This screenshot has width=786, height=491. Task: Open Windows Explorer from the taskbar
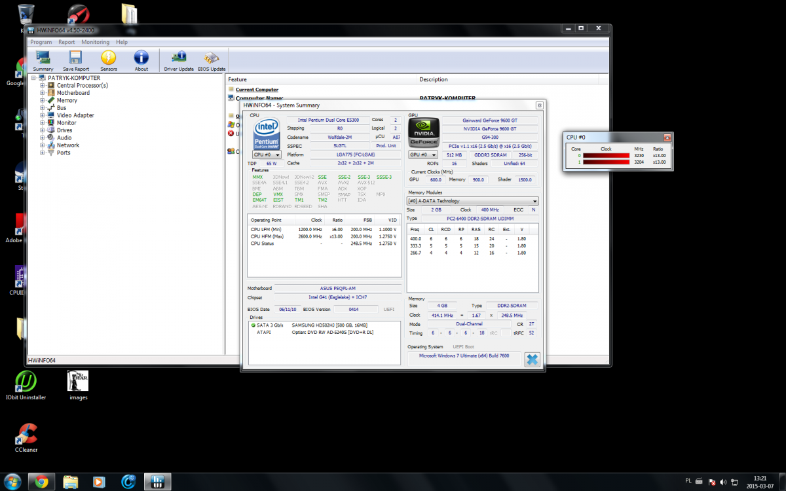71,482
